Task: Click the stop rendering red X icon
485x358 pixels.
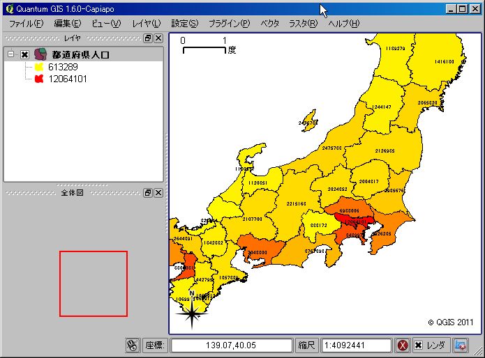Action: [x=403, y=345]
